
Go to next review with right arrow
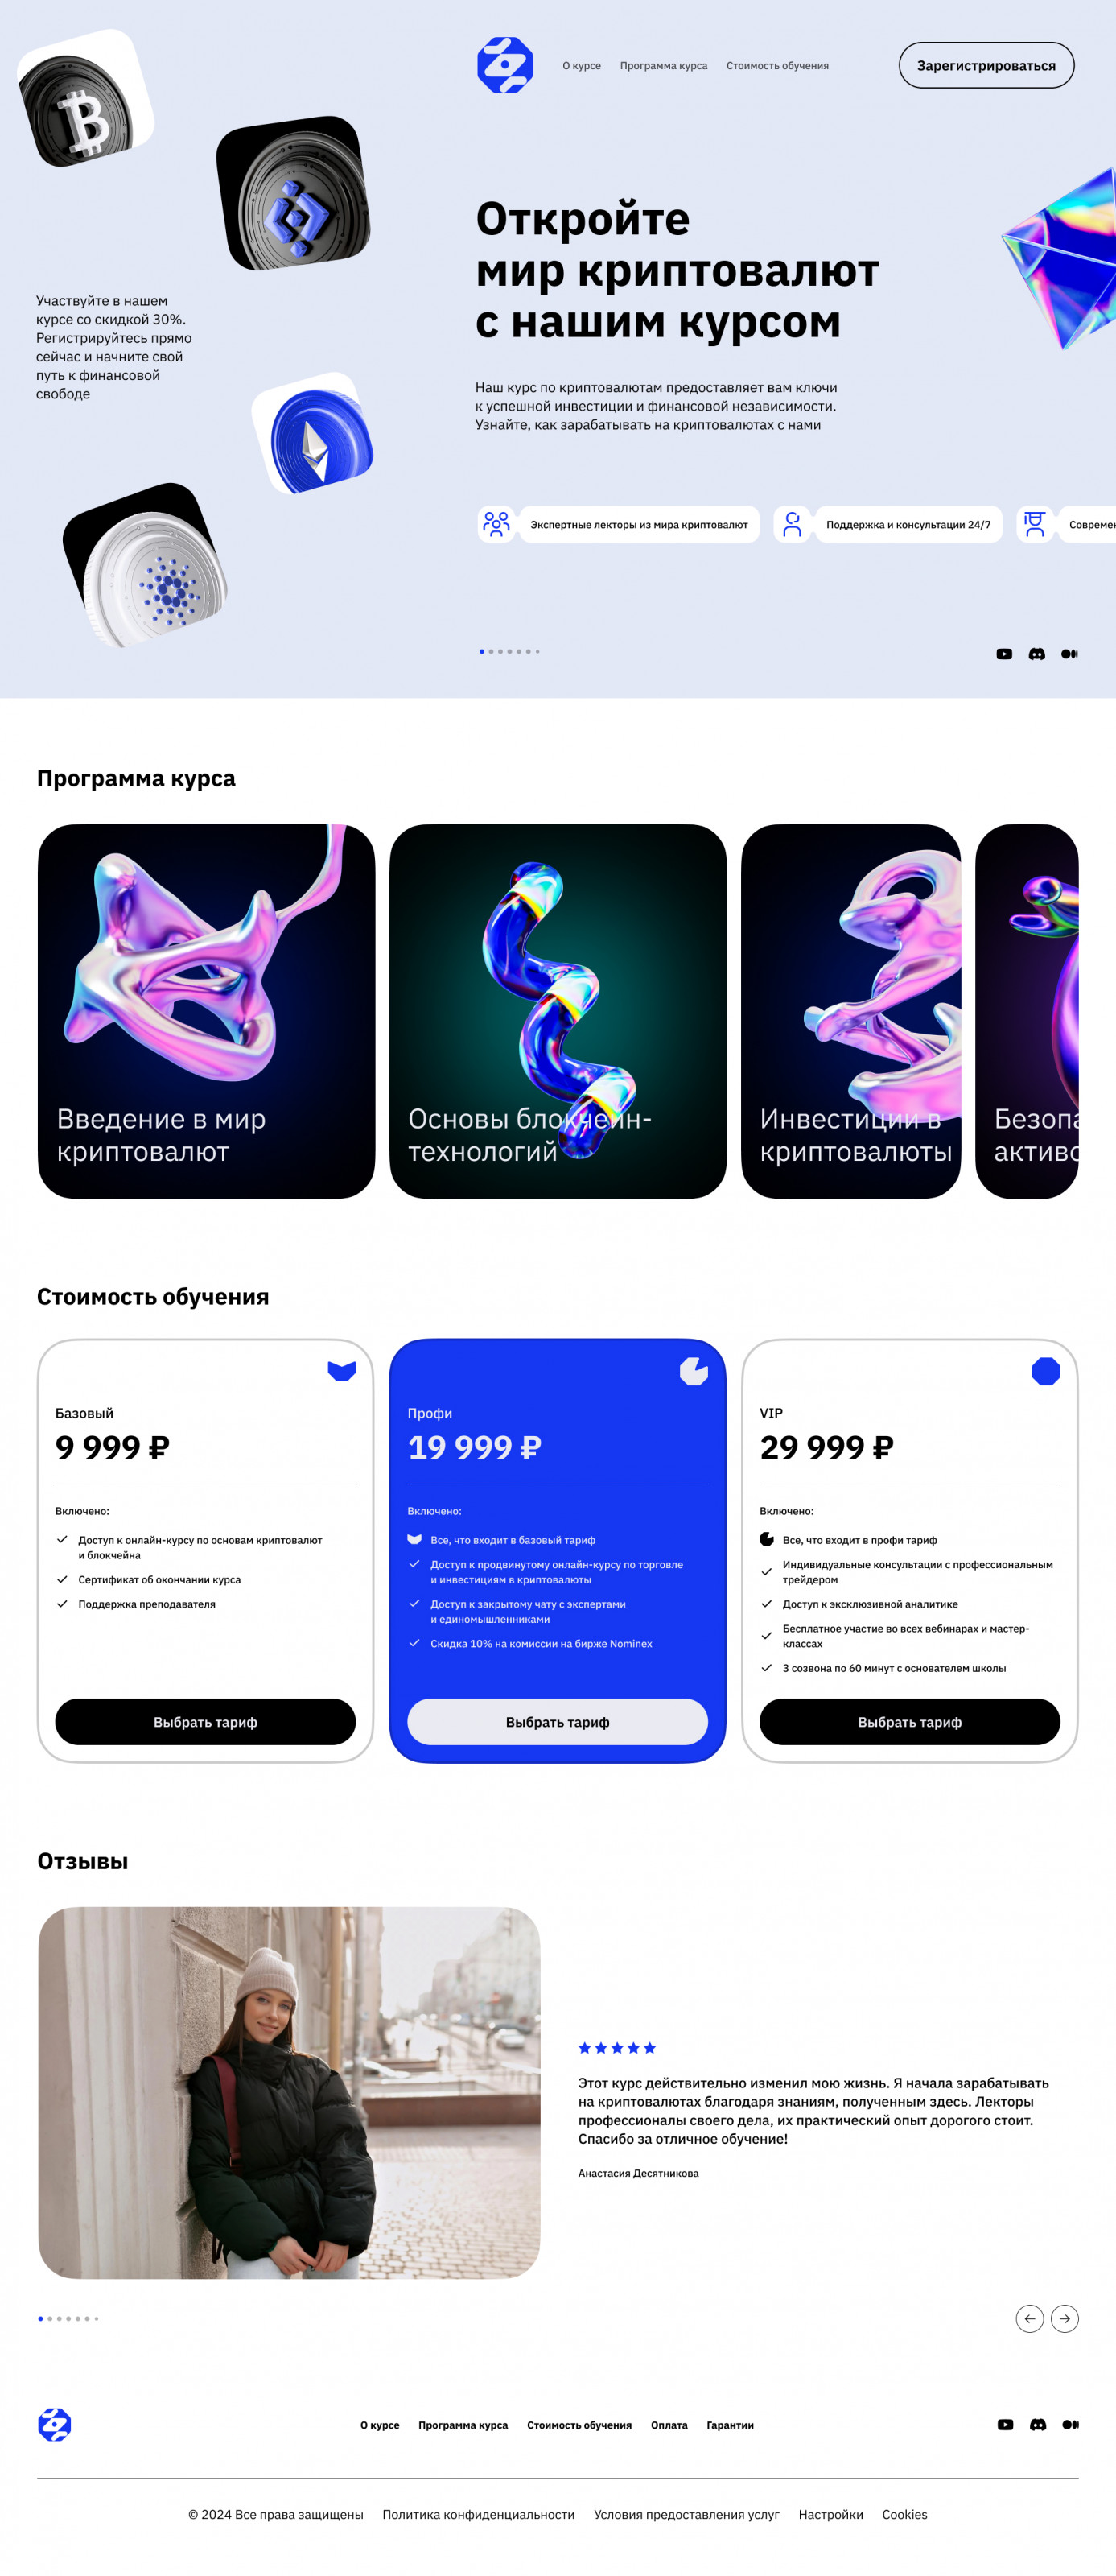tap(1065, 2318)
